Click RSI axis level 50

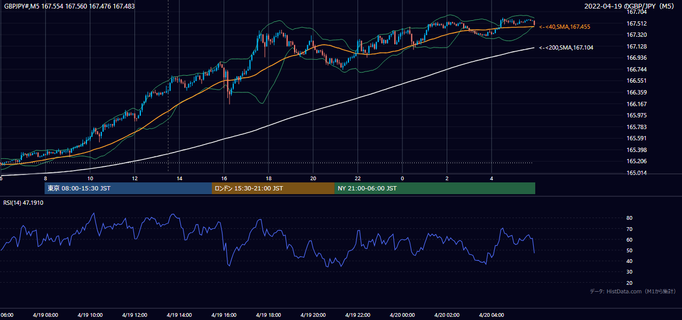[630, 250]
